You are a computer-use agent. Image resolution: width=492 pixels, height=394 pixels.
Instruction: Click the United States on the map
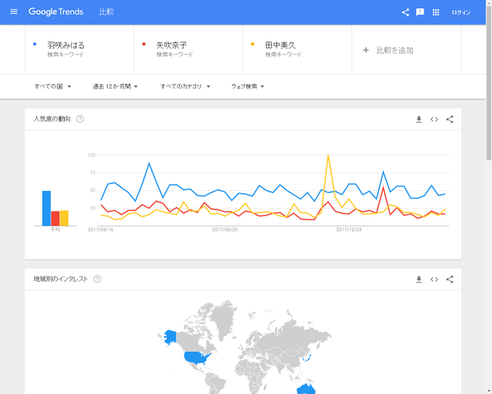tap(197, 358)
